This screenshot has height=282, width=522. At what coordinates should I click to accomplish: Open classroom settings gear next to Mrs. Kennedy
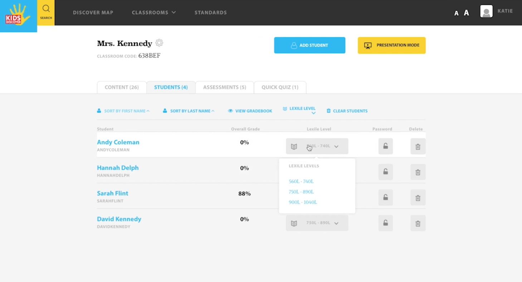click(159, 43)
